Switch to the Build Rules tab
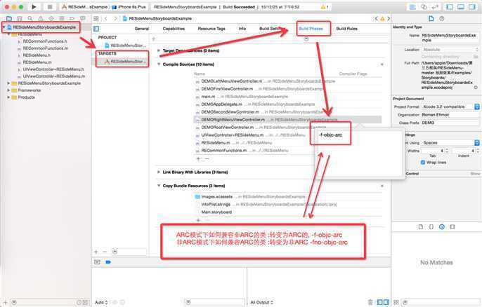The width and height of the screenshot is (482, 307). 347,29
